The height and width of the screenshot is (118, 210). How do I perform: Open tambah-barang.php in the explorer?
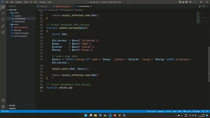(21, 33)
